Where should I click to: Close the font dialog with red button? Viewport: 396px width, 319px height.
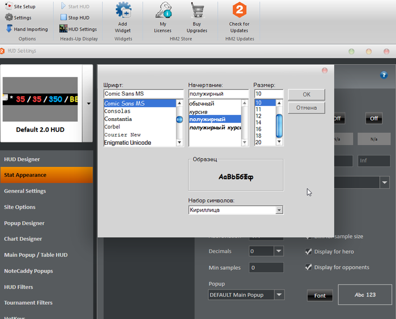pyautogui.click(x=325, y=70)
